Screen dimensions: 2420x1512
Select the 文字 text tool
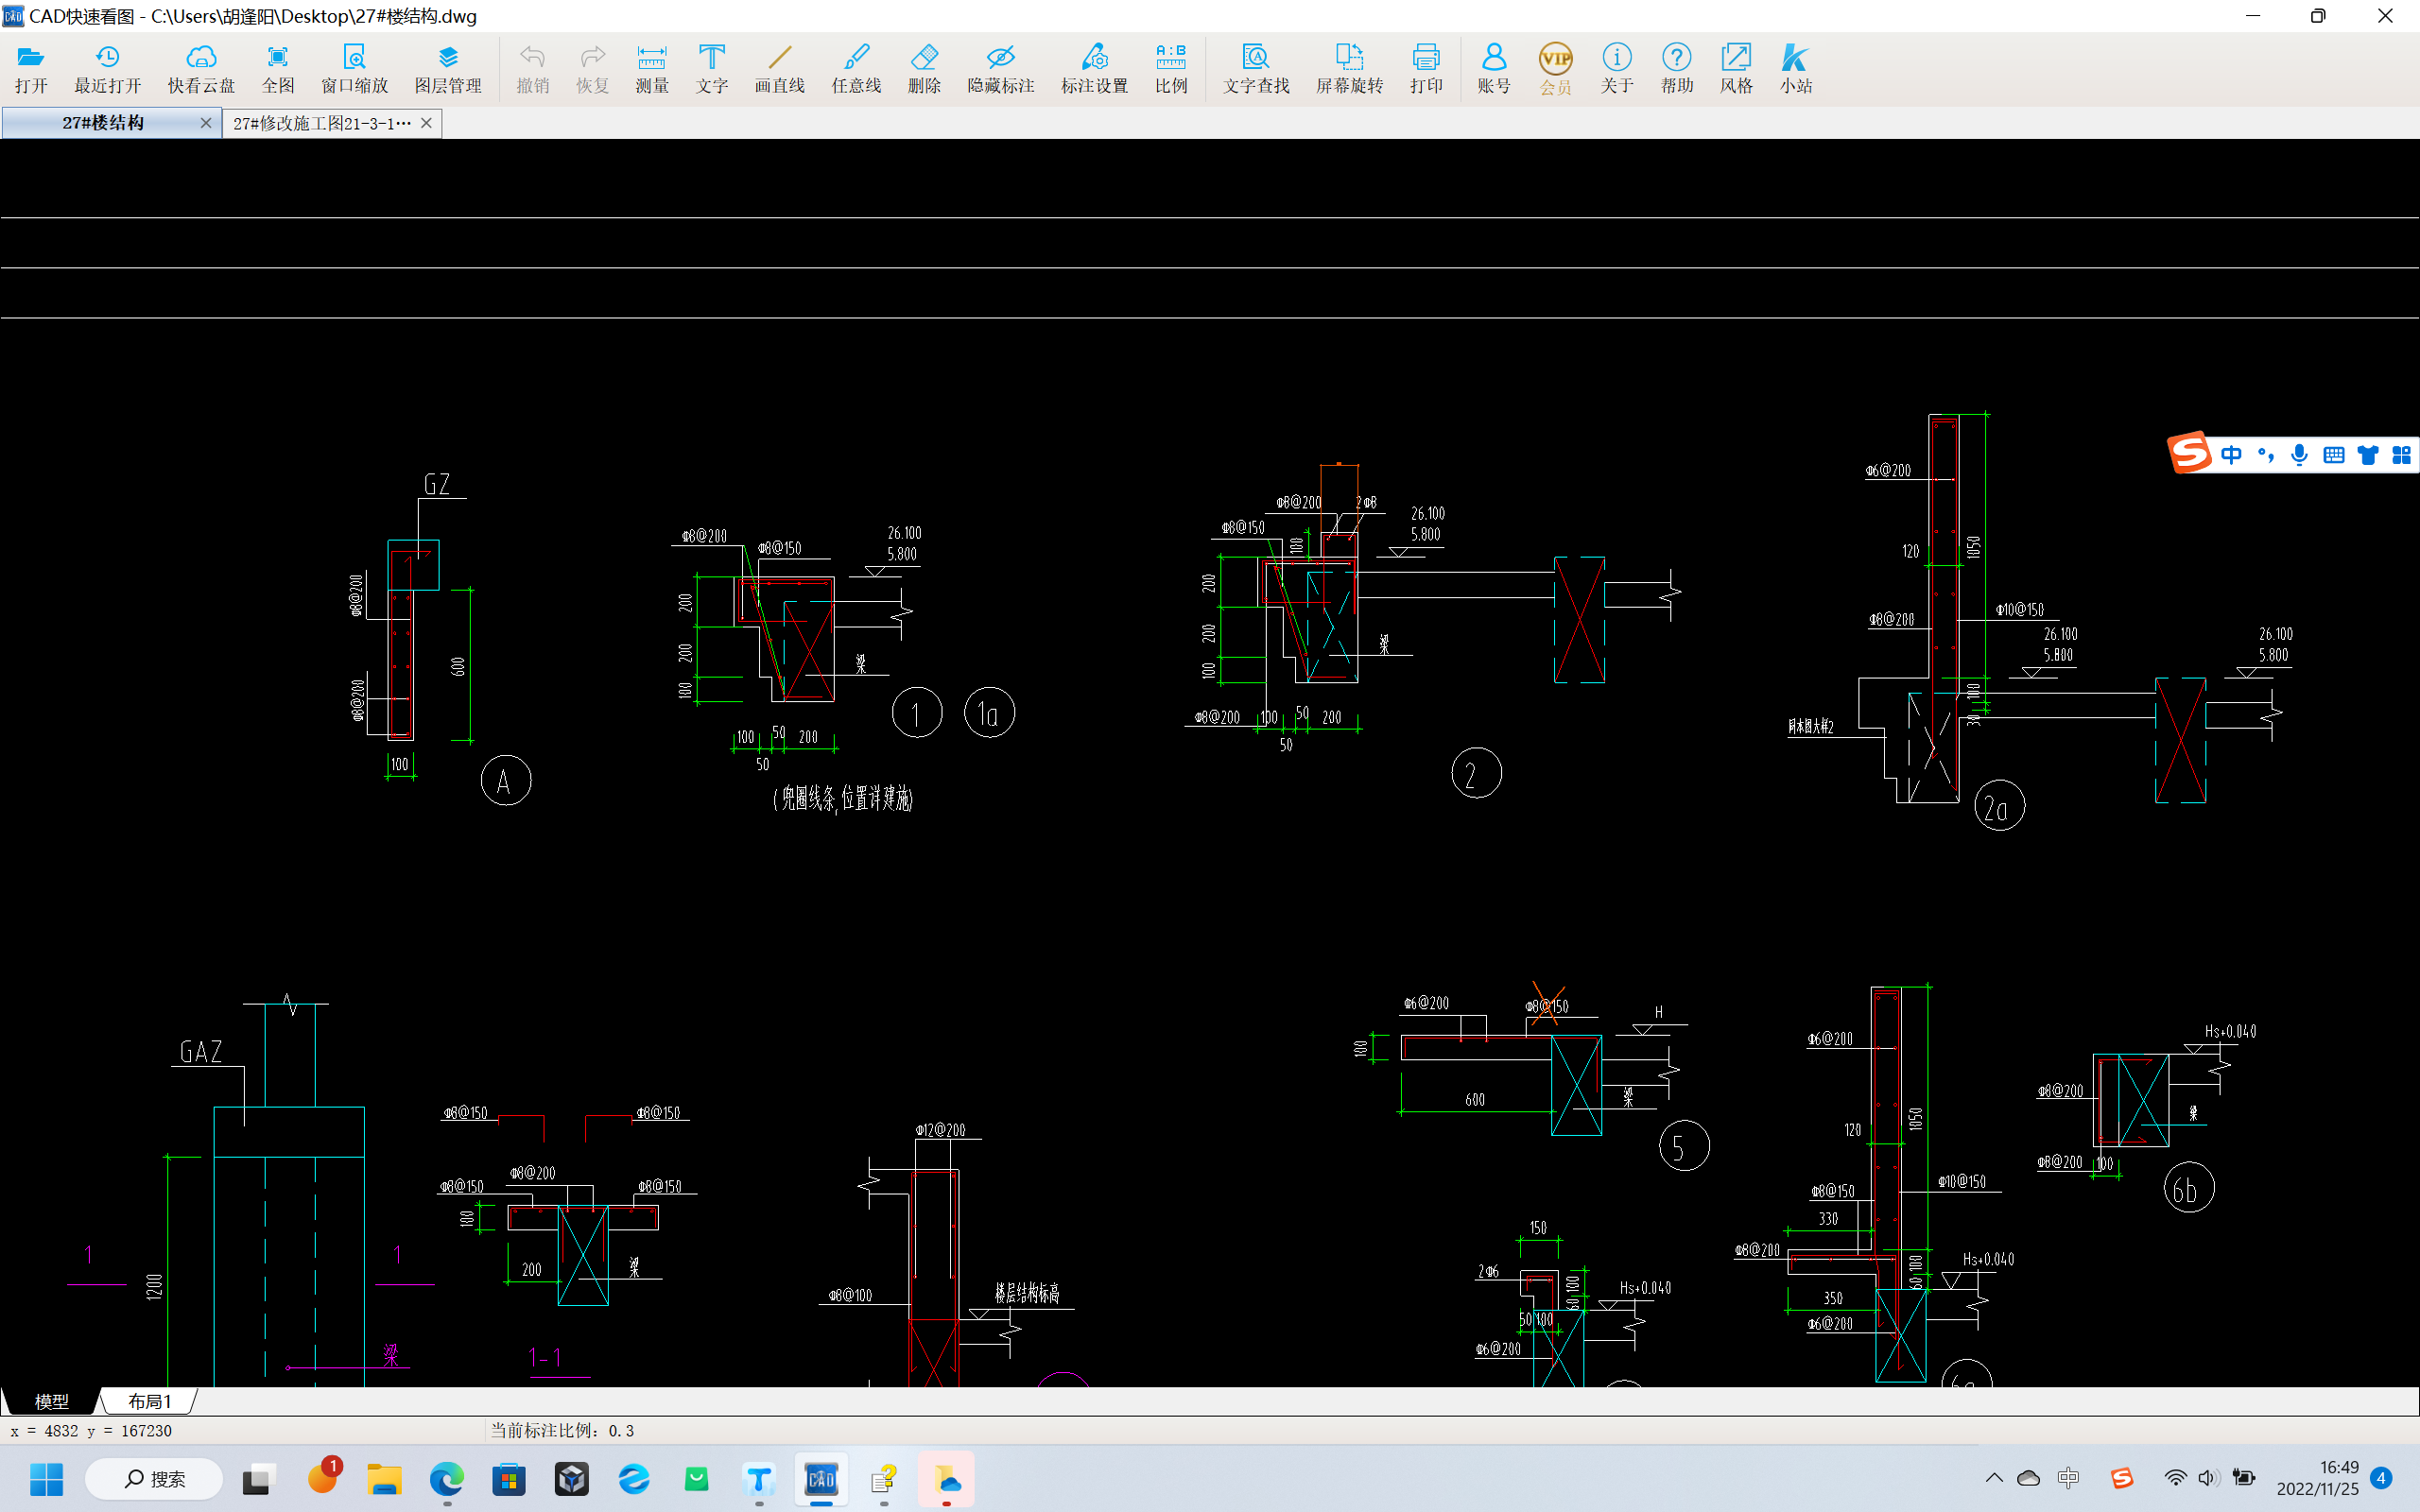(x=712, y=68)
